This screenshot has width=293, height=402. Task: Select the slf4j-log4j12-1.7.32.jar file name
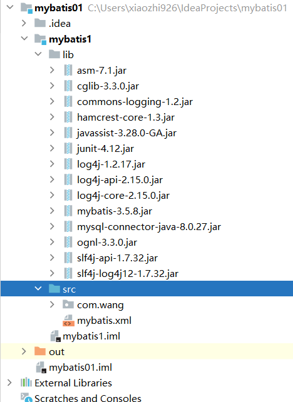pyautogui.click(x=128, y=274)
